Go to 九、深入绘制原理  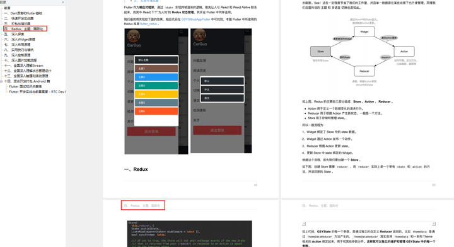click(18, 55)
